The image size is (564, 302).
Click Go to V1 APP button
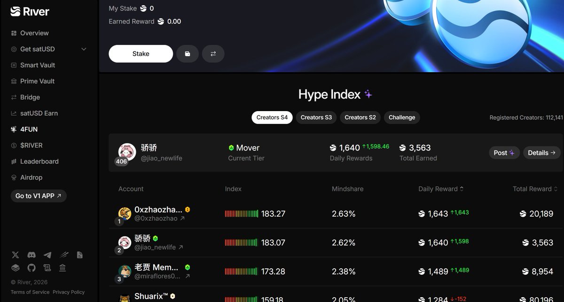coord(39,196)
